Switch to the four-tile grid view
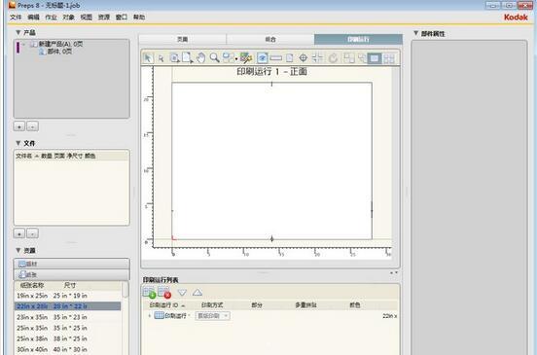 pos(389,58)
